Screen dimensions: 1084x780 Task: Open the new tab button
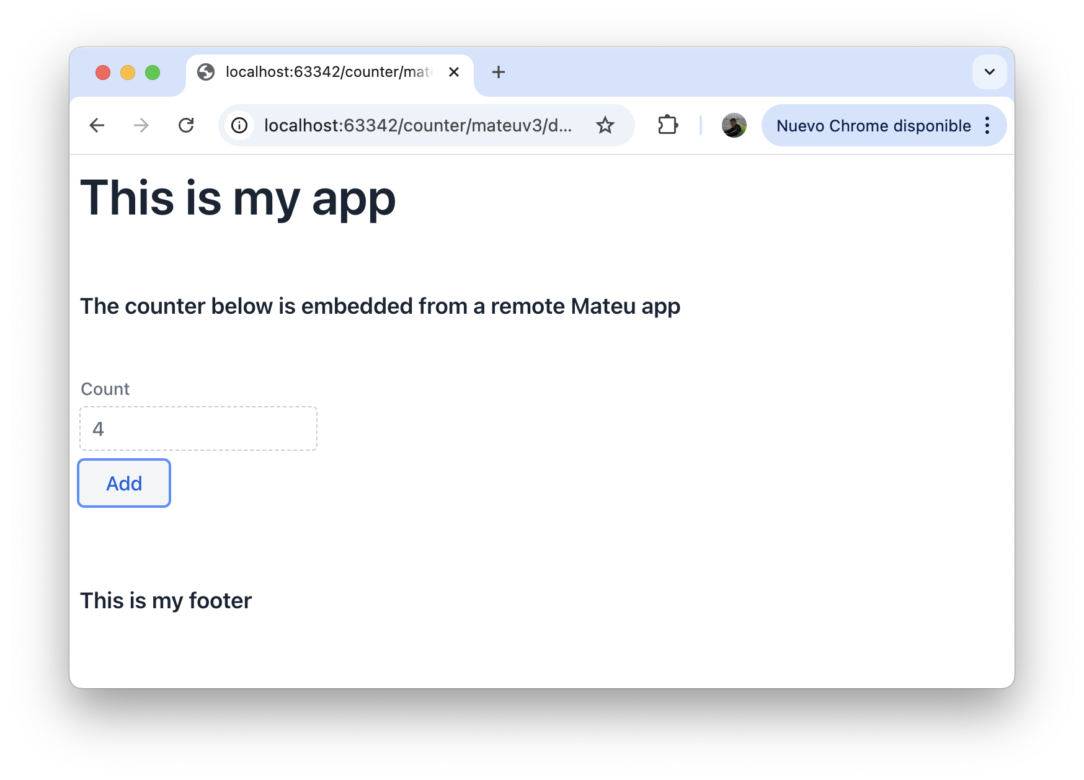(499, 72)
